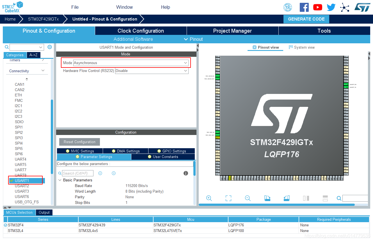The width and height of the screenshot is (373, 241).
Task: Open the component search magnifier in the sidebar
Action: [x=6, y=47]
